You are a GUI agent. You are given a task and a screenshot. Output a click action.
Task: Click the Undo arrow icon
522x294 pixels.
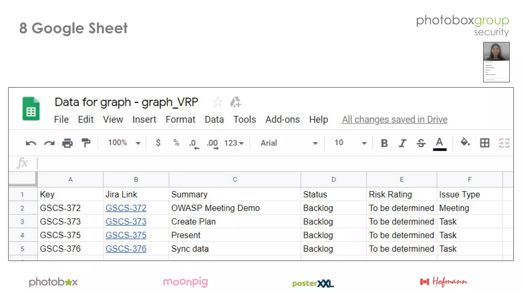click(x=31, y=143)
